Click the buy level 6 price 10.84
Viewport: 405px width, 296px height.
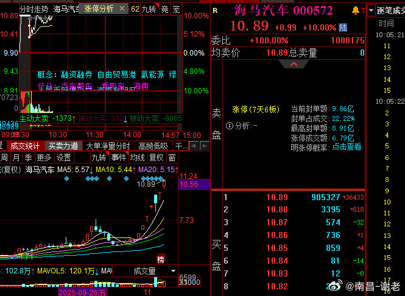tap(277, 261)
